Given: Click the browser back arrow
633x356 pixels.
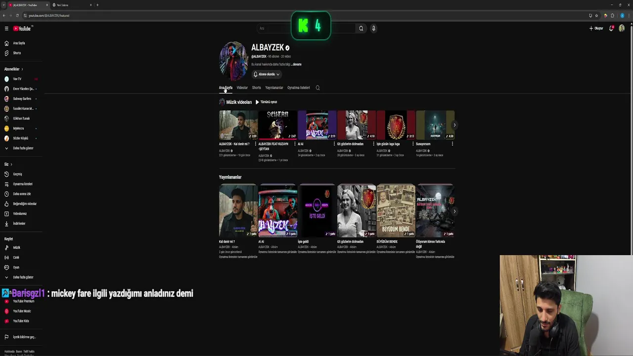Looking at the screenshot, I should [x=4, y=15].
